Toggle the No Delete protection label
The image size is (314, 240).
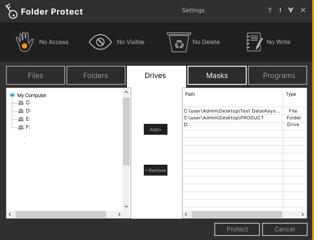[206, 42]
